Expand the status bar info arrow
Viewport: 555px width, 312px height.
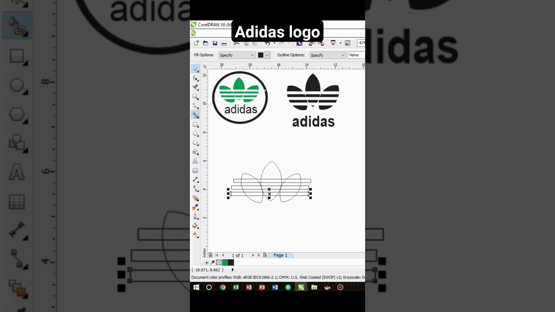[232, 270]
